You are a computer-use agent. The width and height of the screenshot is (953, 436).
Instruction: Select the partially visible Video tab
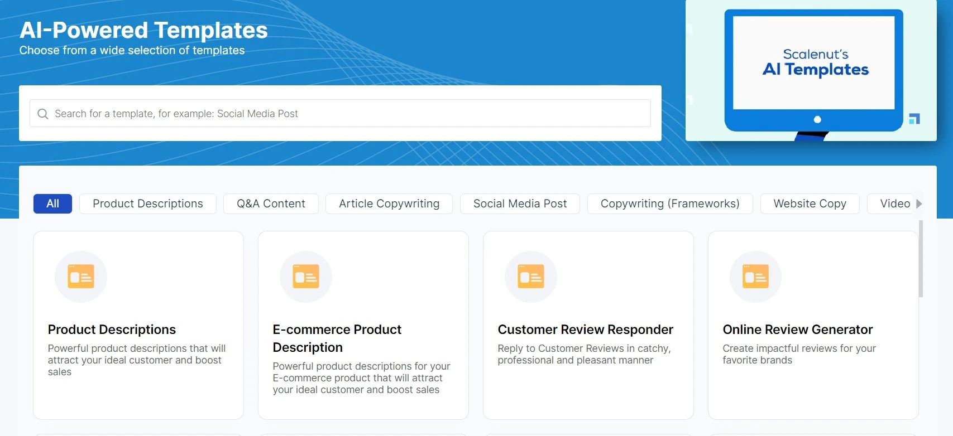point(894,204)
